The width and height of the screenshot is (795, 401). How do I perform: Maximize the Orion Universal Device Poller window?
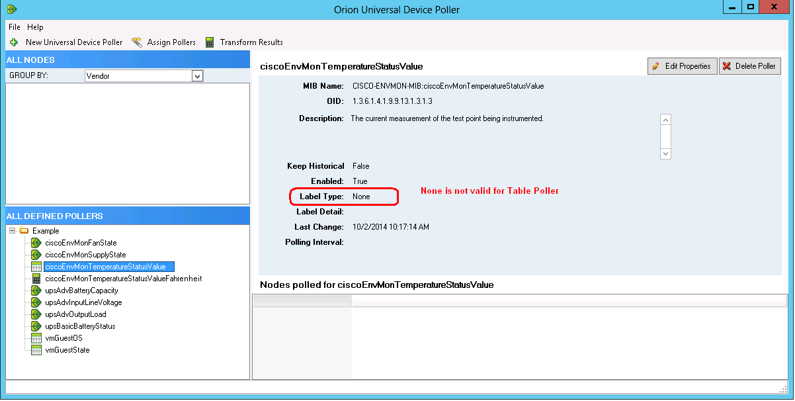pos(750,7)
